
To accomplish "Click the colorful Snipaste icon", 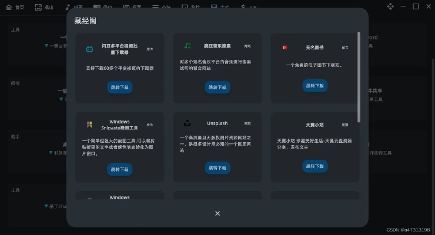I will click(89, 125).
